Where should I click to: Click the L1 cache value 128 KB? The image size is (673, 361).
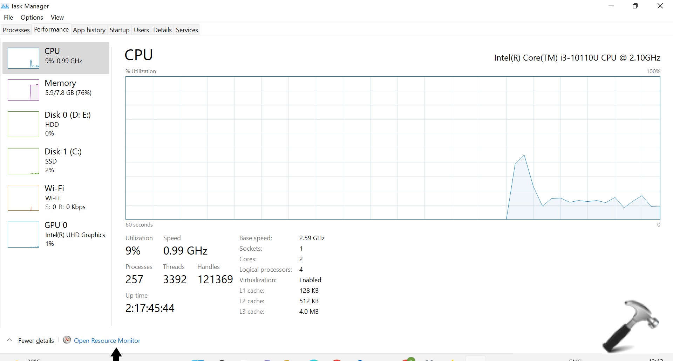[309, 291]
